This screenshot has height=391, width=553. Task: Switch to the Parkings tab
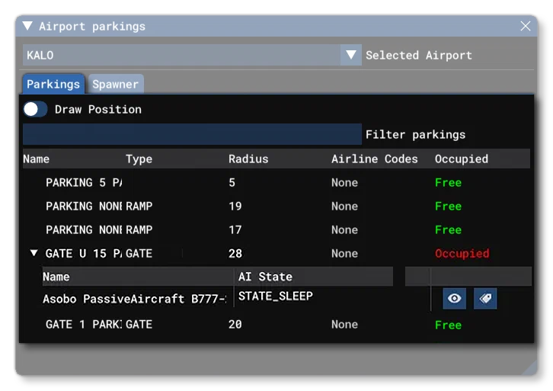point(53,84)
